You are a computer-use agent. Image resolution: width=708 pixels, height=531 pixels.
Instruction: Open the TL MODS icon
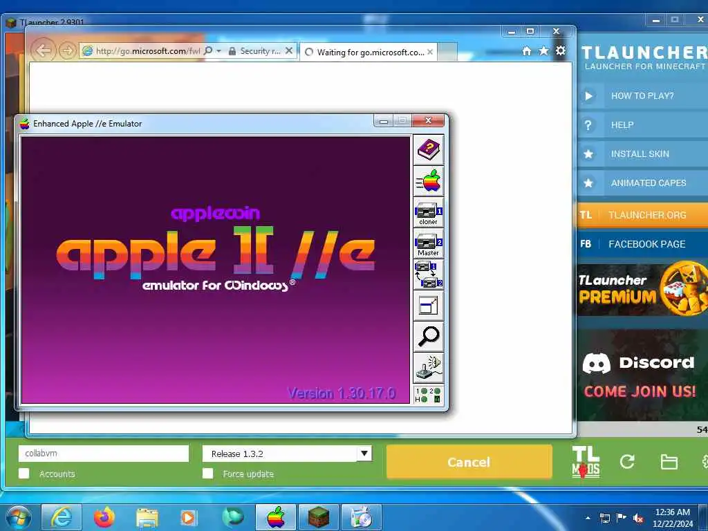pyautogui.click(x=586, y=462)
